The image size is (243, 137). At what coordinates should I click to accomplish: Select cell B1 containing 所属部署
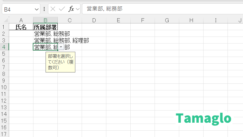tap(45, 27)
